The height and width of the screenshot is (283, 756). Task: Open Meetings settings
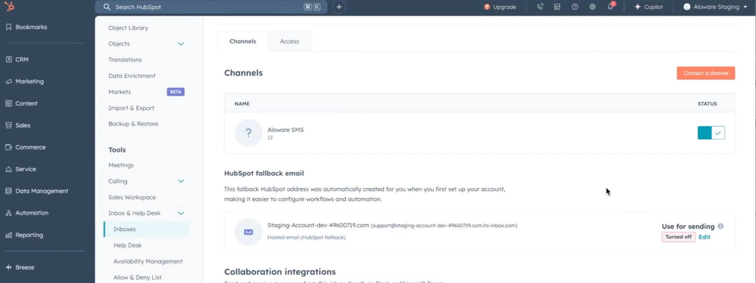pyautogui.click(x=121, y=166)
